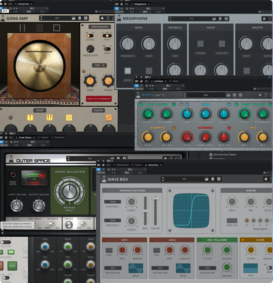Toggle Gong Amp DYNAMIC lo/hi switch
Viewport: 273px width, 283px height.
90,36
